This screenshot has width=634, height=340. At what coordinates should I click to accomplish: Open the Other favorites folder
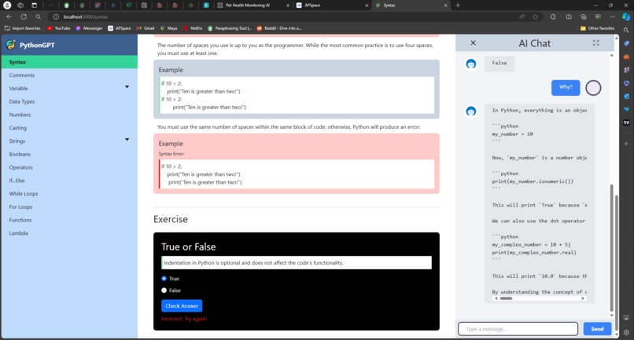597,28
